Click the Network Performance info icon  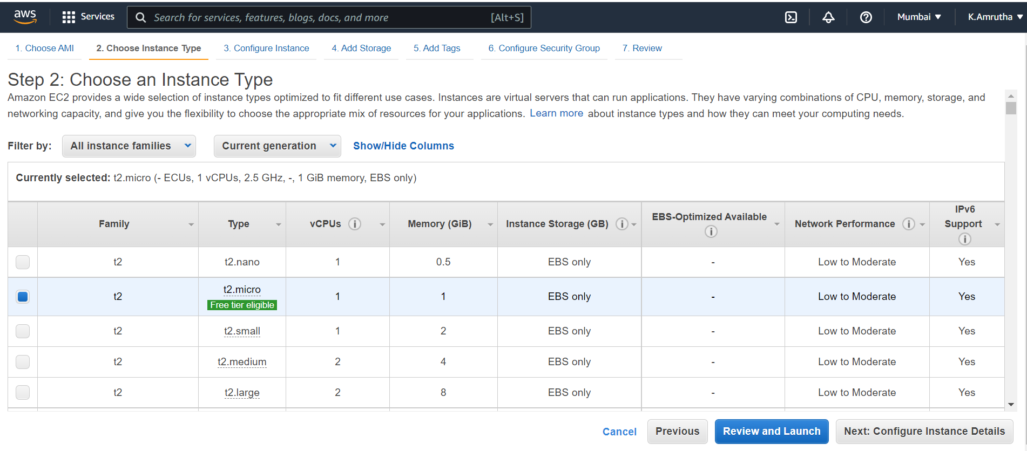pyautogui.click(x=909, y=224)
